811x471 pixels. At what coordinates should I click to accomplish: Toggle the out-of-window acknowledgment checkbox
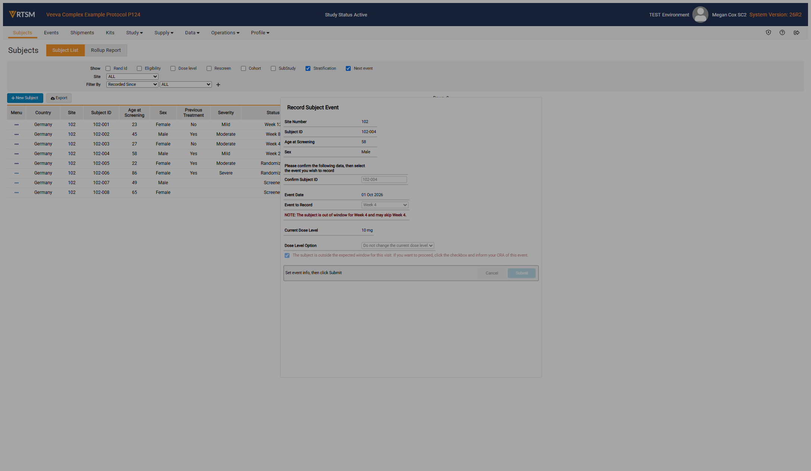coord(287,255)
